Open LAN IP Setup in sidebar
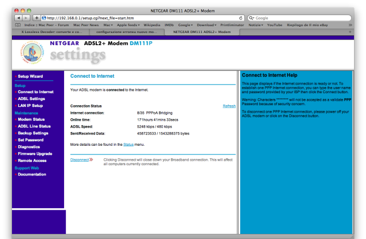Screen dimensions: 366x239 click(30, 106)
